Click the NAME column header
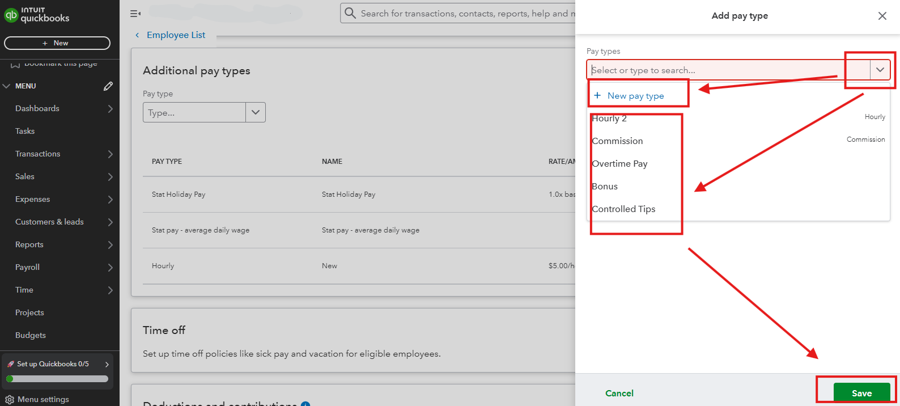Viewport: 900px width, 406px height. tap(332, 162)
